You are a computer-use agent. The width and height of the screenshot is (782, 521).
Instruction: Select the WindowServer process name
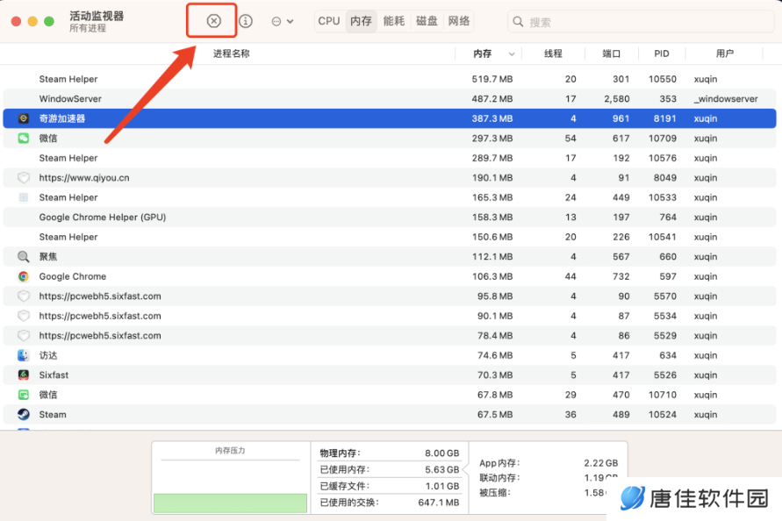[70, 99]
